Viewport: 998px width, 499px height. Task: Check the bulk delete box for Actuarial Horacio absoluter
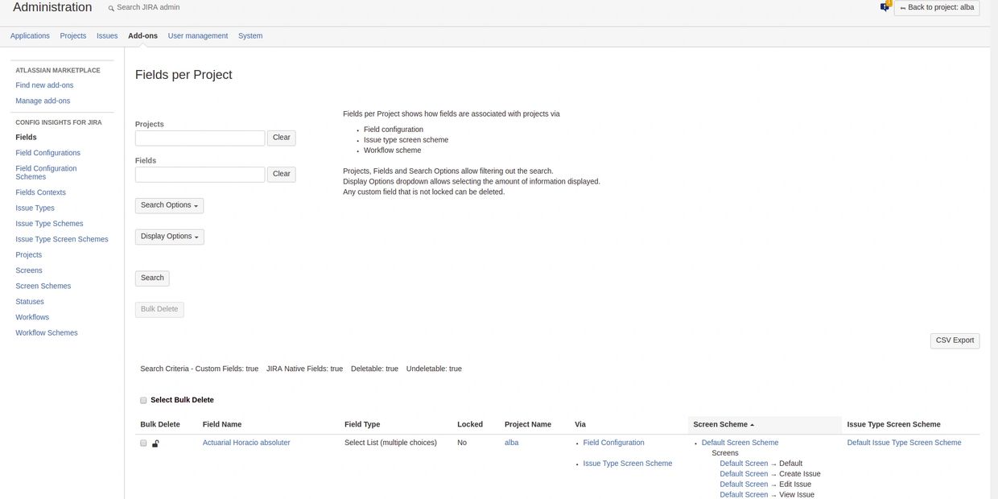click(143, 443)
